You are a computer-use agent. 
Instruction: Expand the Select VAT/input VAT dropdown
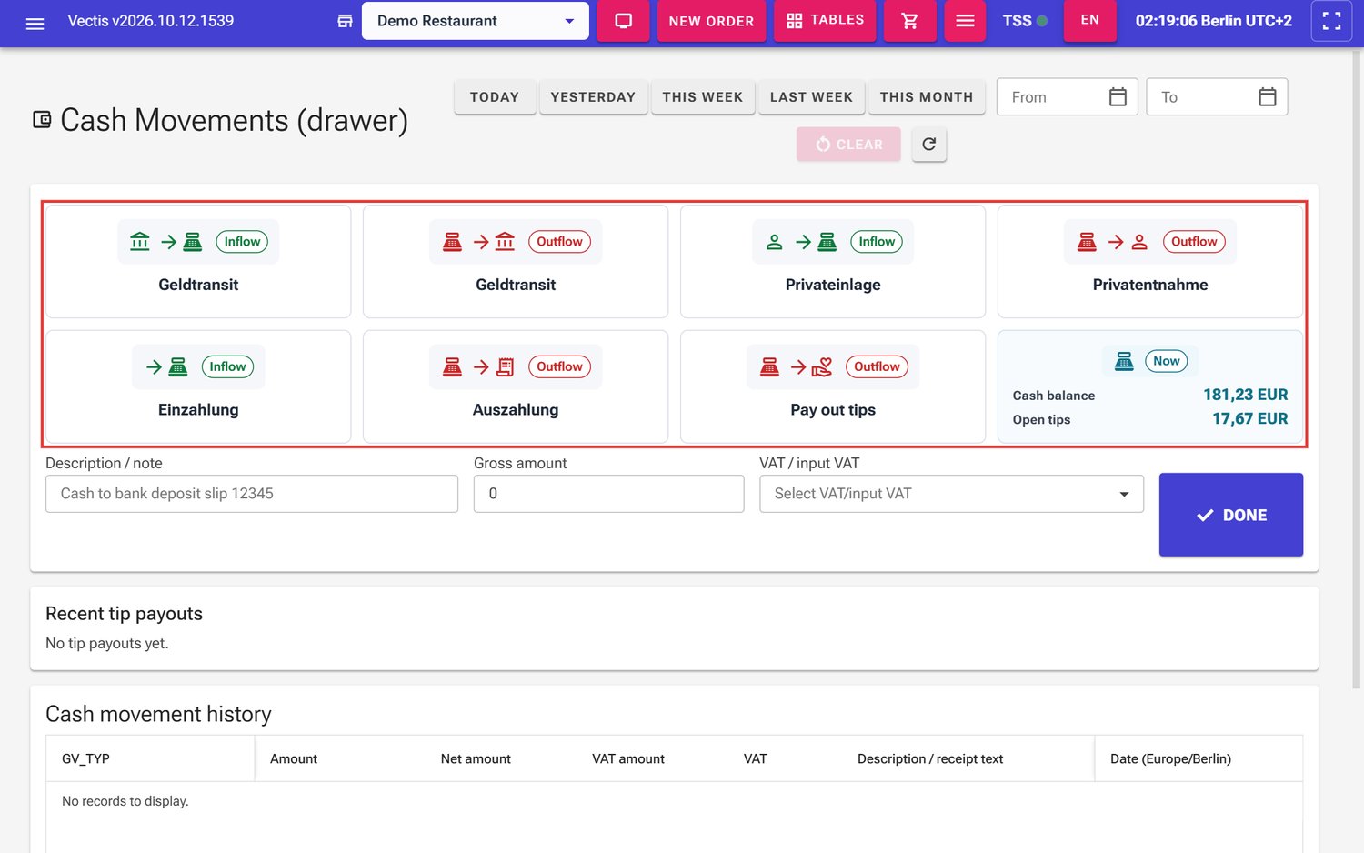(x=951, y=494)
